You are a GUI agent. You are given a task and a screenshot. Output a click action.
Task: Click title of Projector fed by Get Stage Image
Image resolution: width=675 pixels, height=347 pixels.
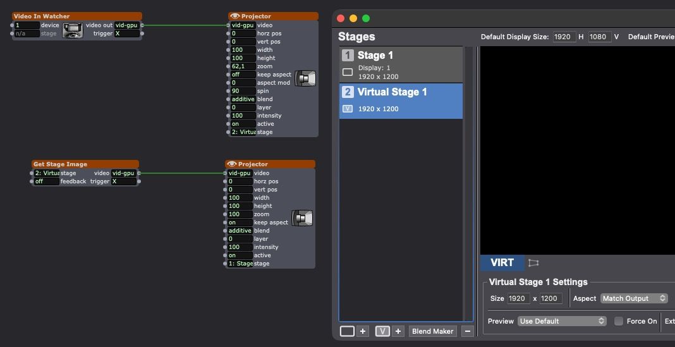point(253,164)
